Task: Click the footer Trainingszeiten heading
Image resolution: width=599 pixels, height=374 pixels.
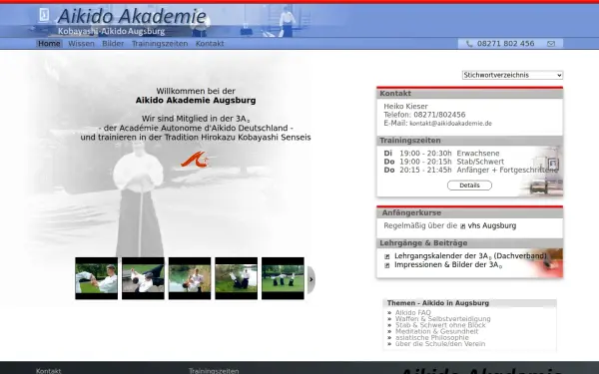Action: click(214, 371)
